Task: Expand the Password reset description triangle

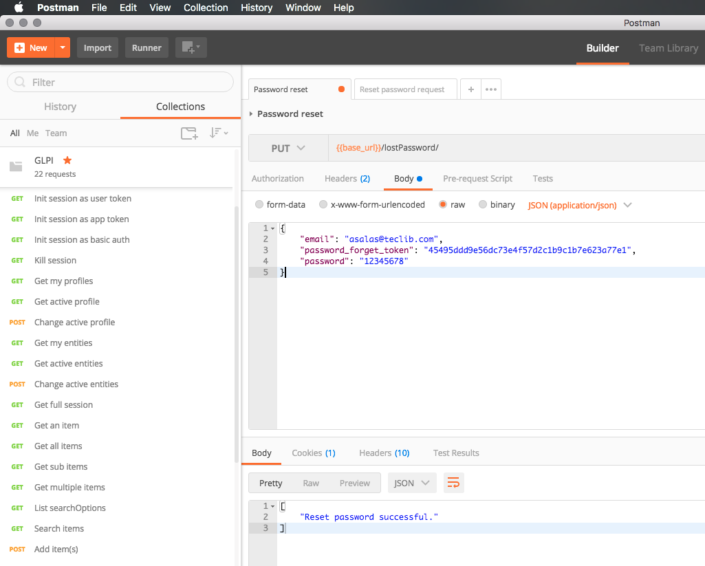Action: (x=251, y=113)
